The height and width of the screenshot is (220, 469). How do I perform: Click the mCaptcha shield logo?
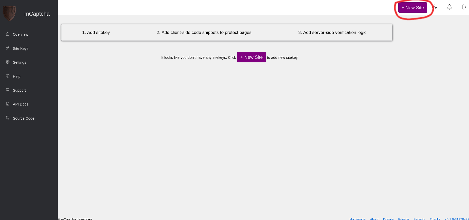pos(9,13)
